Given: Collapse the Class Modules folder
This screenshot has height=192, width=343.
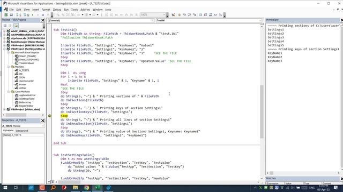Looking at the screenshot, I should 9,92.
